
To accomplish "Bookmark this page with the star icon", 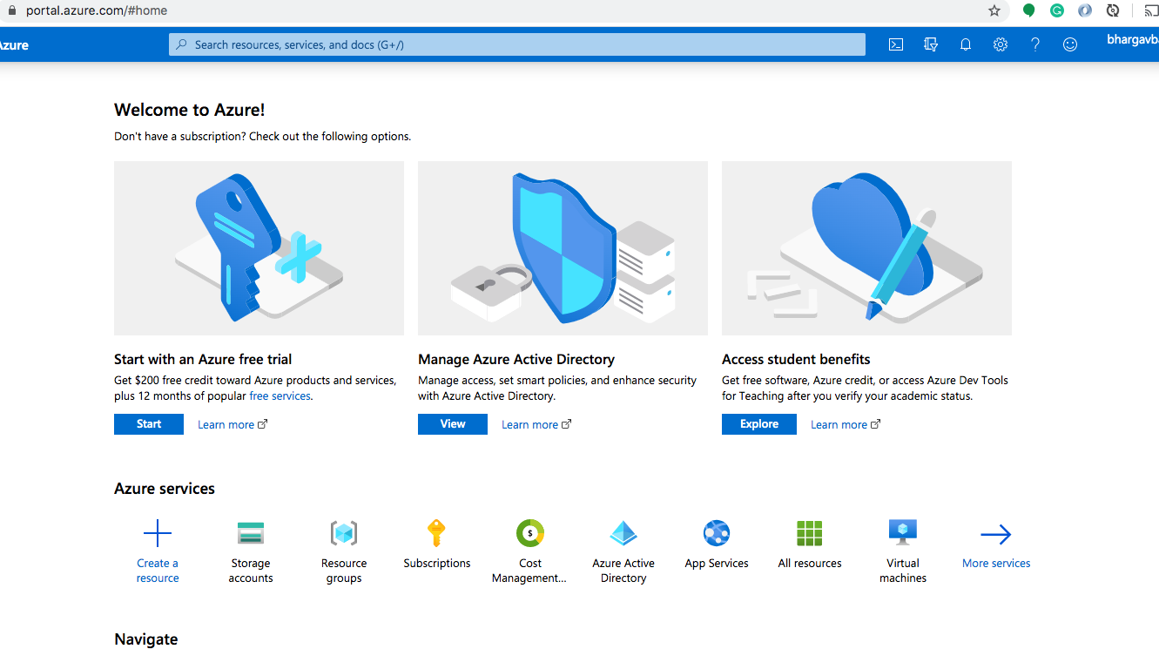I will pyautogui.click(x=994, y=10).
